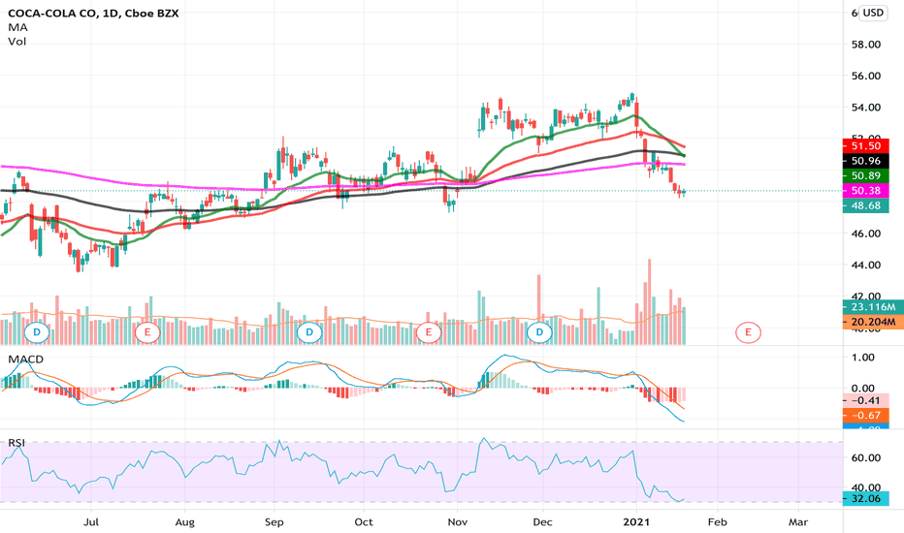
Task: Click the Mar label on time axis
Action: (798, 522)
